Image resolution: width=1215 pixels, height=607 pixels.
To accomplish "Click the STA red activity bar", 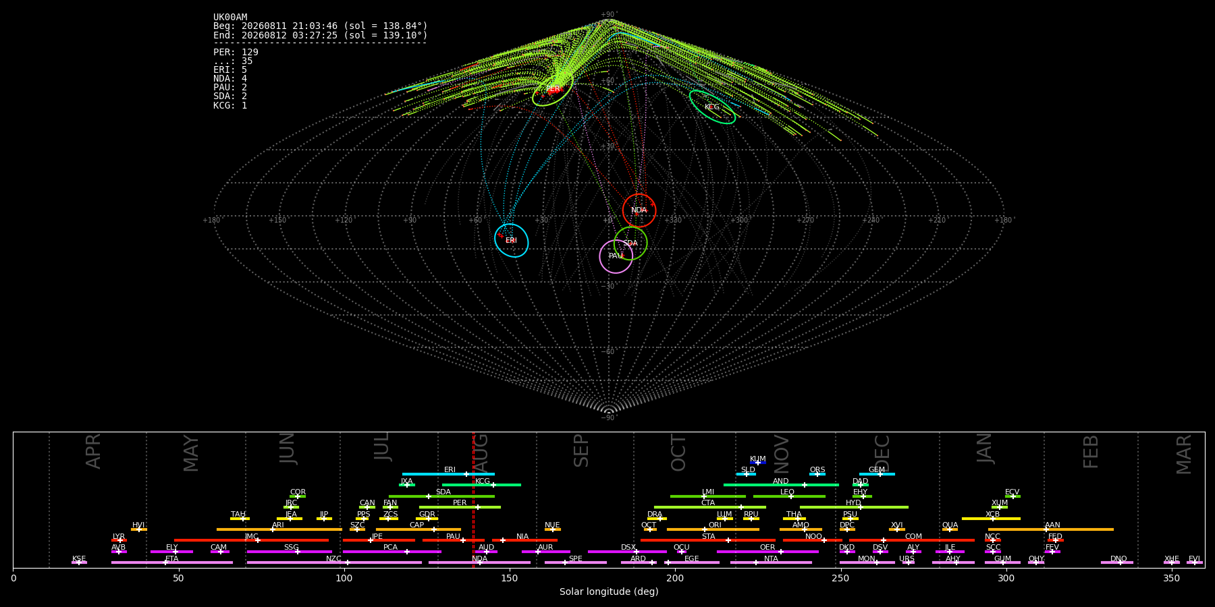I will [x=708, y=540].
